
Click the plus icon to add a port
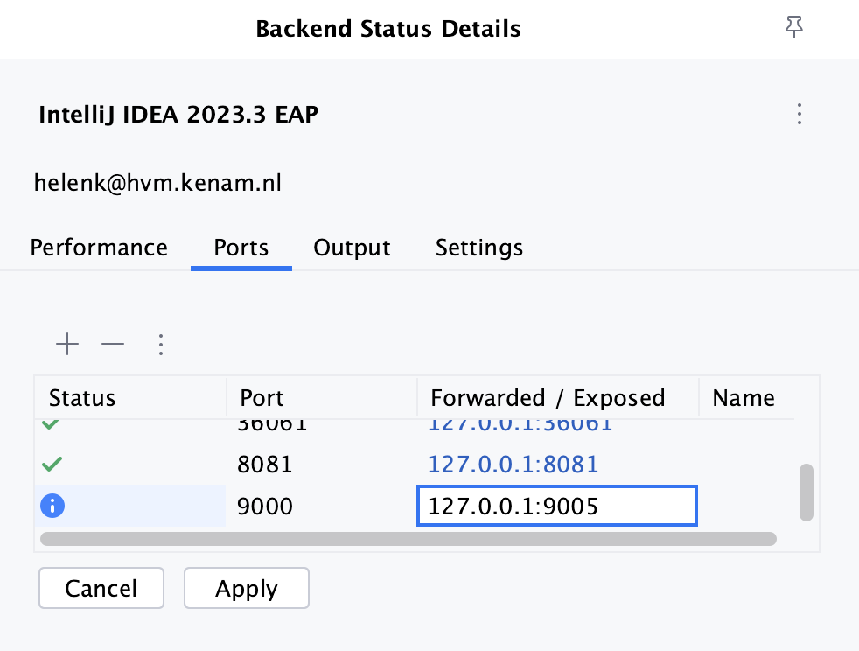(67, 345)
